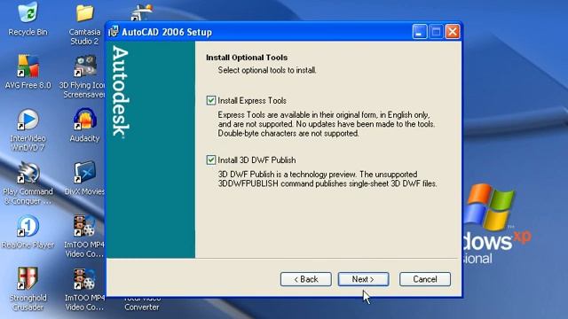Viewport: 568px width, 319px height.
Task: Select the InterVideo WinDVD 7 icon
Action: 28,120
